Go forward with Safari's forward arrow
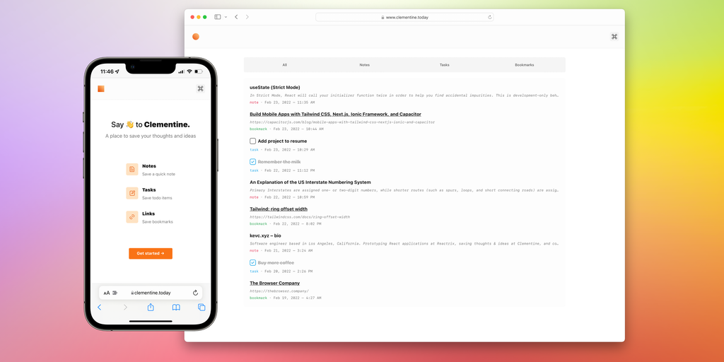 (247, 17)
